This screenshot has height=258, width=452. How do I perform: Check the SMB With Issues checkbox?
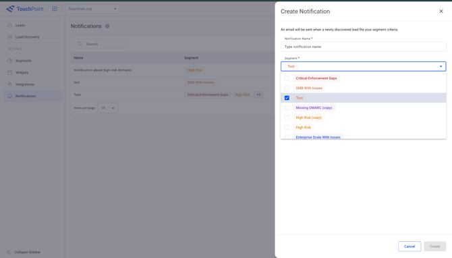click(287, 88)
